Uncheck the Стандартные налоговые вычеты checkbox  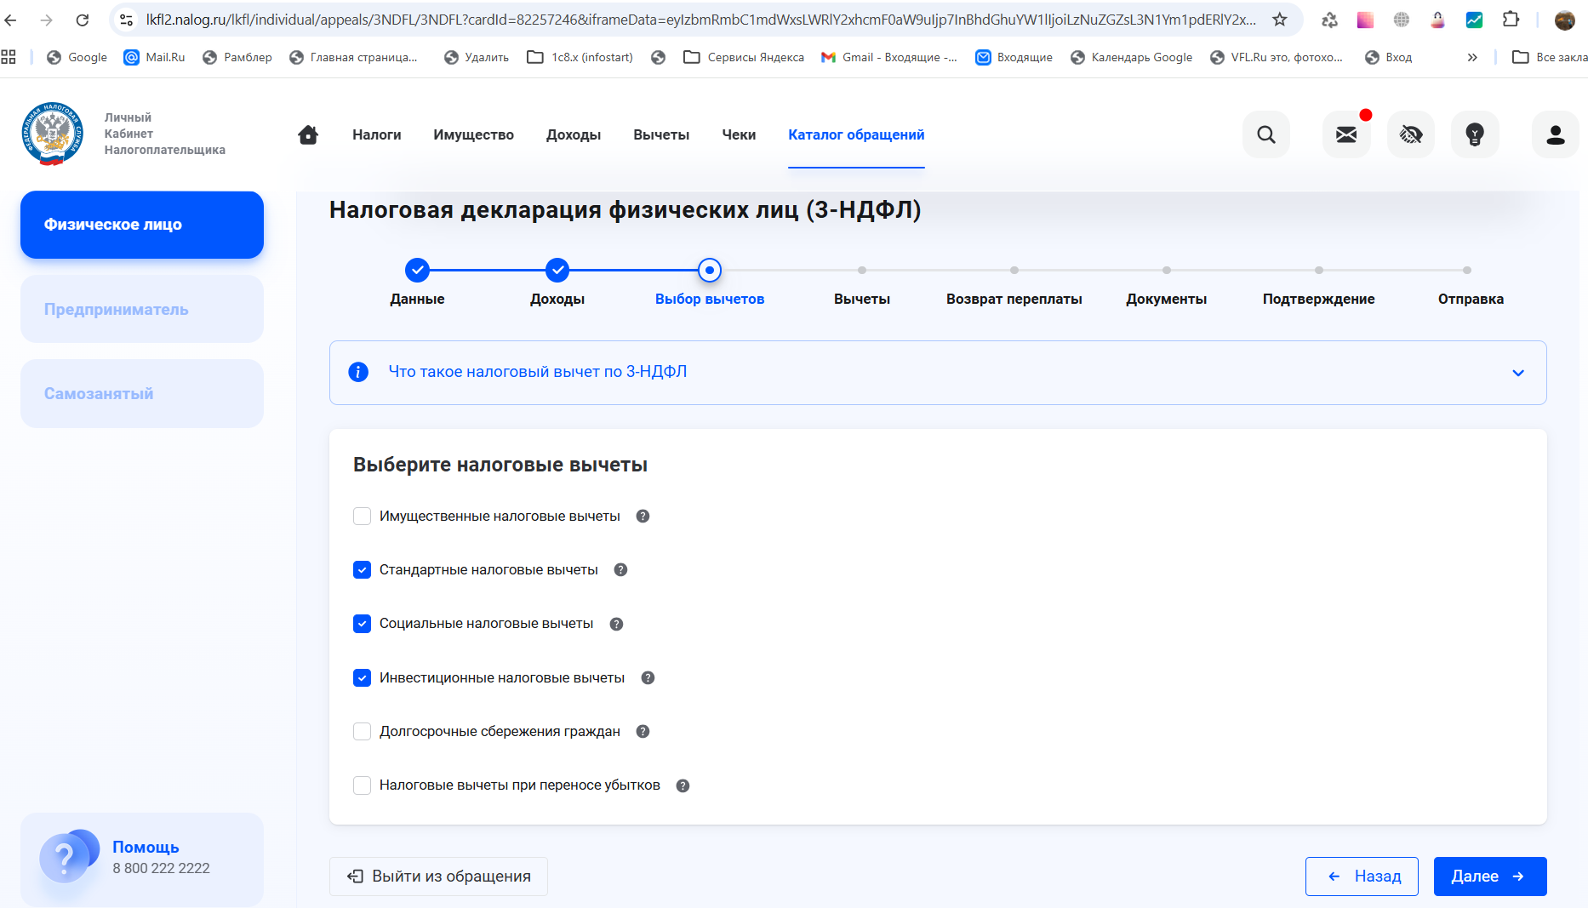(x=362, y=570)
